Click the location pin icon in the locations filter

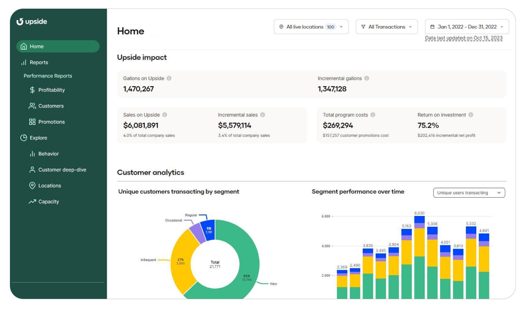pos(281,27)
